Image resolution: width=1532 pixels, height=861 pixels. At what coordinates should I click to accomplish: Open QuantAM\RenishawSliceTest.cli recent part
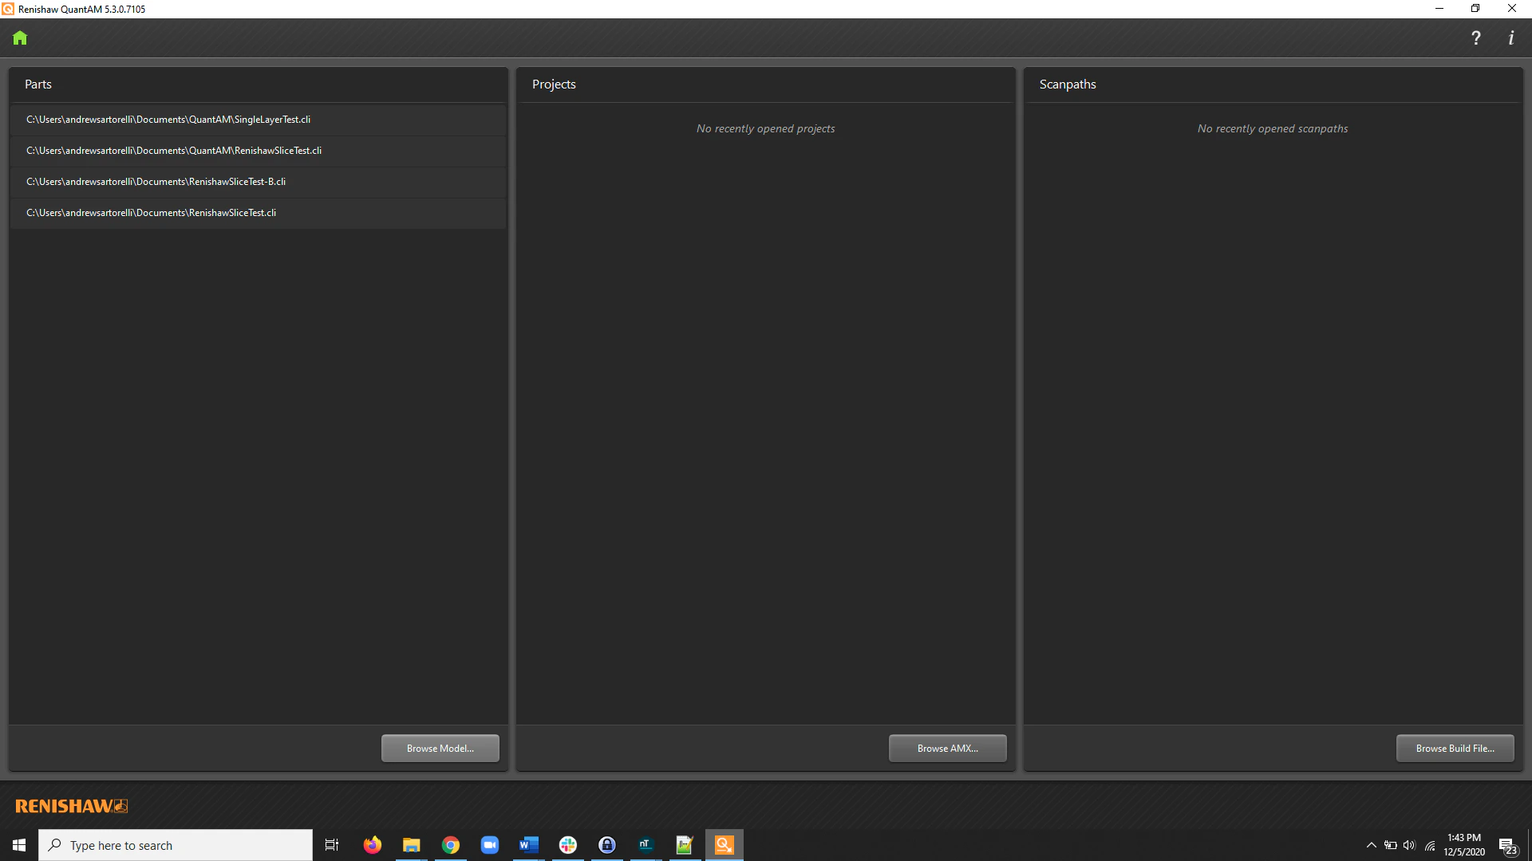tap(174, 151)
